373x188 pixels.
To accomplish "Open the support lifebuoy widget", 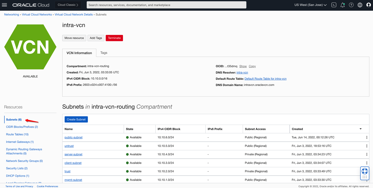I will click(x=365, y=171).
